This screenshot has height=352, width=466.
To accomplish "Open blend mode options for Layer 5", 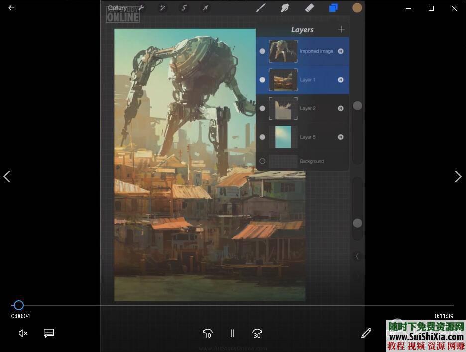I will click(x=340, y=137).
